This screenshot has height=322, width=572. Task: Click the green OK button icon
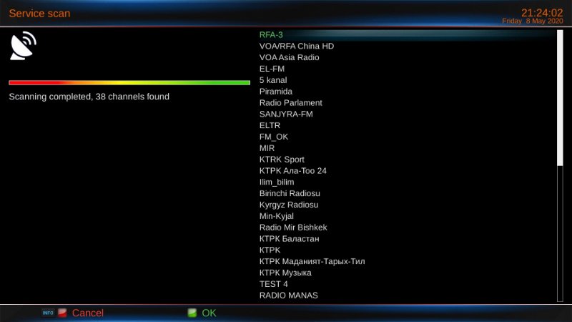(x=192, y=313)
